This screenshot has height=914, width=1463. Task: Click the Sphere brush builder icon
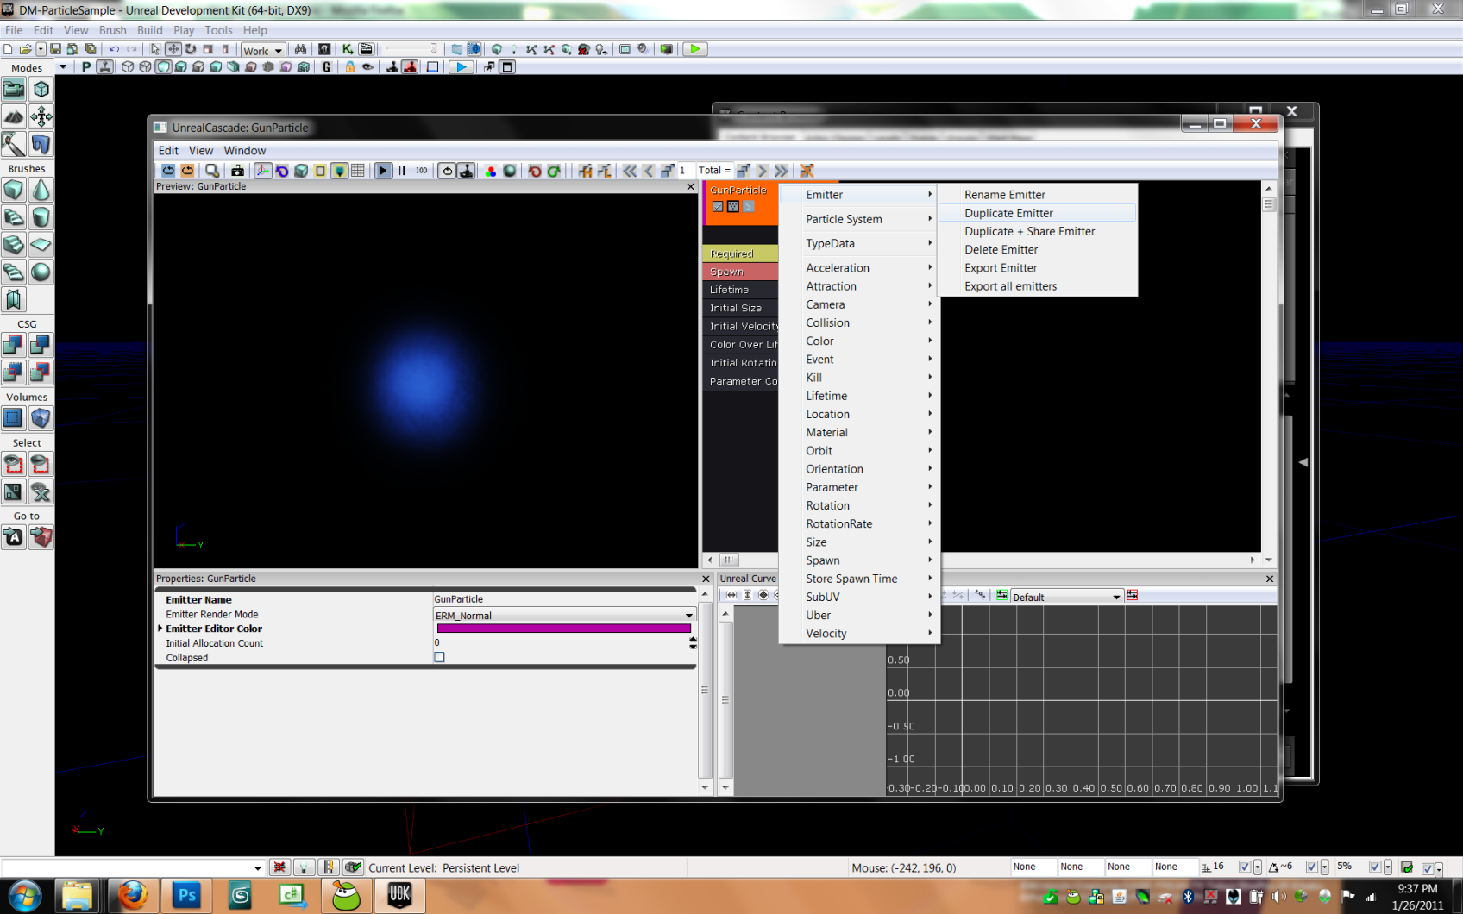(x=41, y=272)
